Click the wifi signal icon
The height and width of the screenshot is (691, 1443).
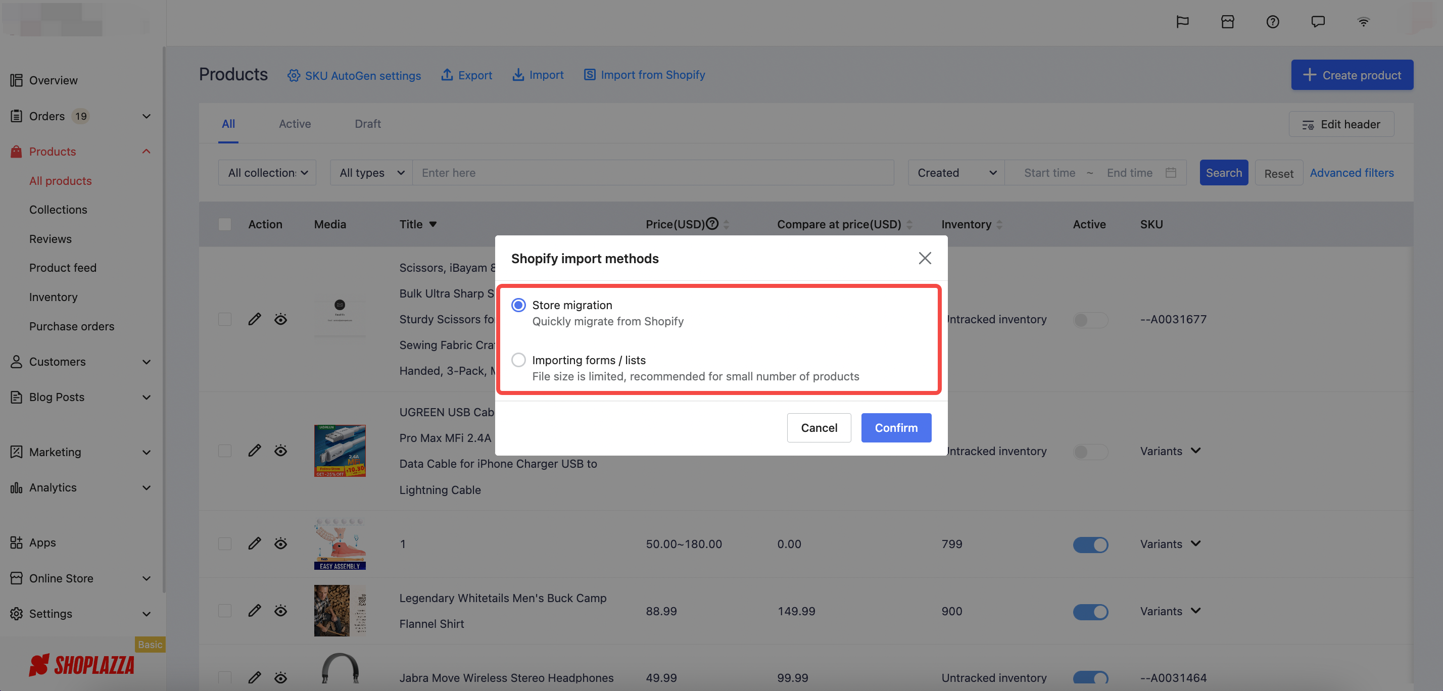pos(1364,22)
